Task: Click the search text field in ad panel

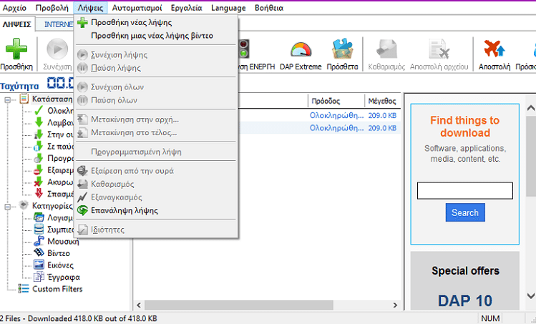Action: click(464, 190)
